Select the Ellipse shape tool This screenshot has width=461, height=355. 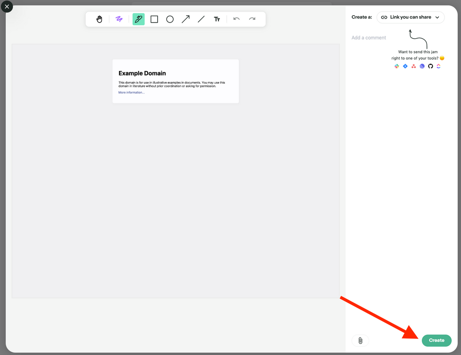tap(170, 19)
